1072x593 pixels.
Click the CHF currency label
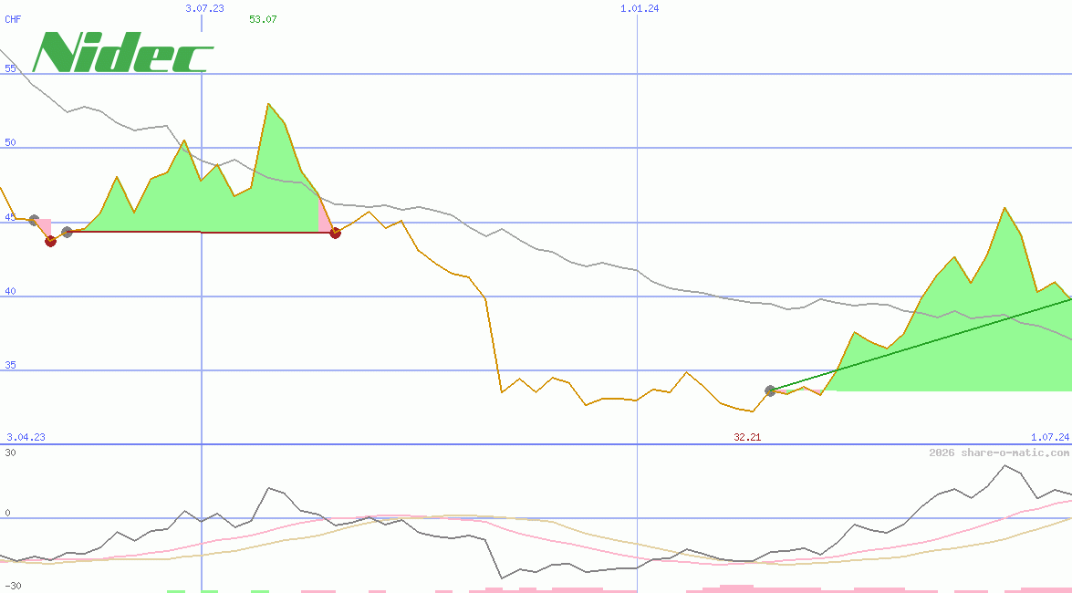coord(13,18)
